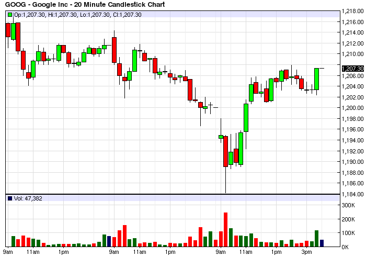Click the 'Vol: 47,382' volume readout
The width and height of the screenshot is (366, 268).
28,198
